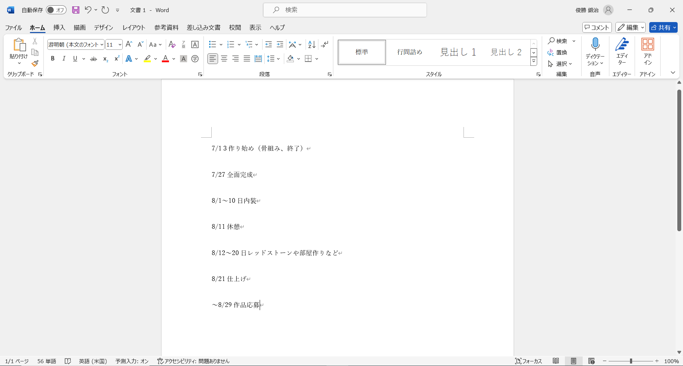
Task: Expand numbered list options arrow
Action: (x=239, y=44)
